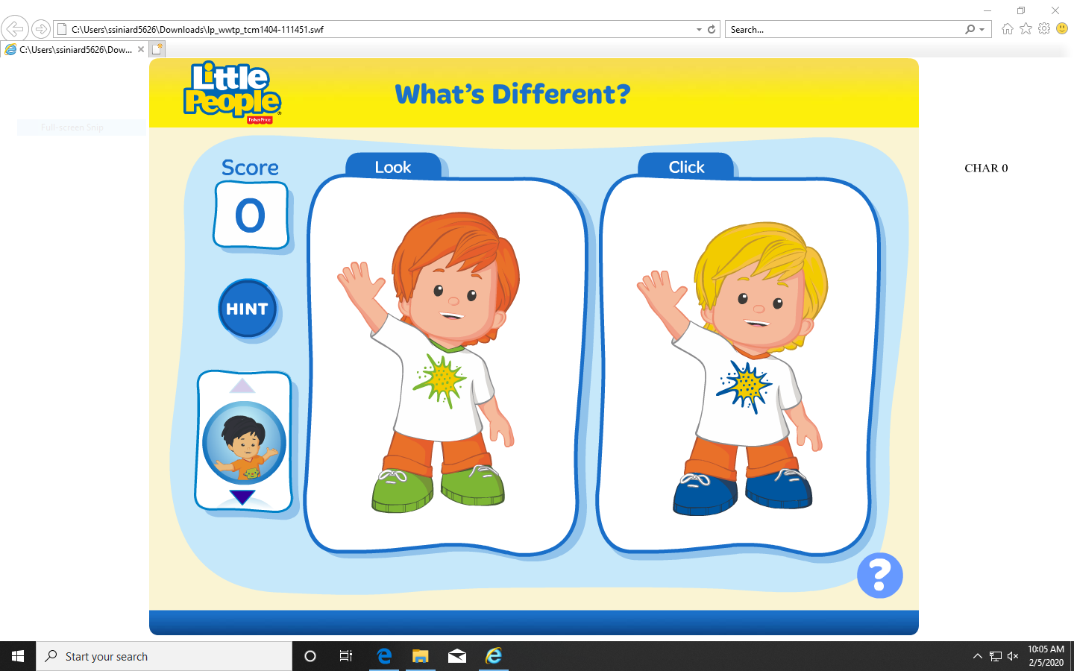Click the browser Back arrow button
Image resolution: width=1074 pixels, height=671 pixels.
click(15, 29)
